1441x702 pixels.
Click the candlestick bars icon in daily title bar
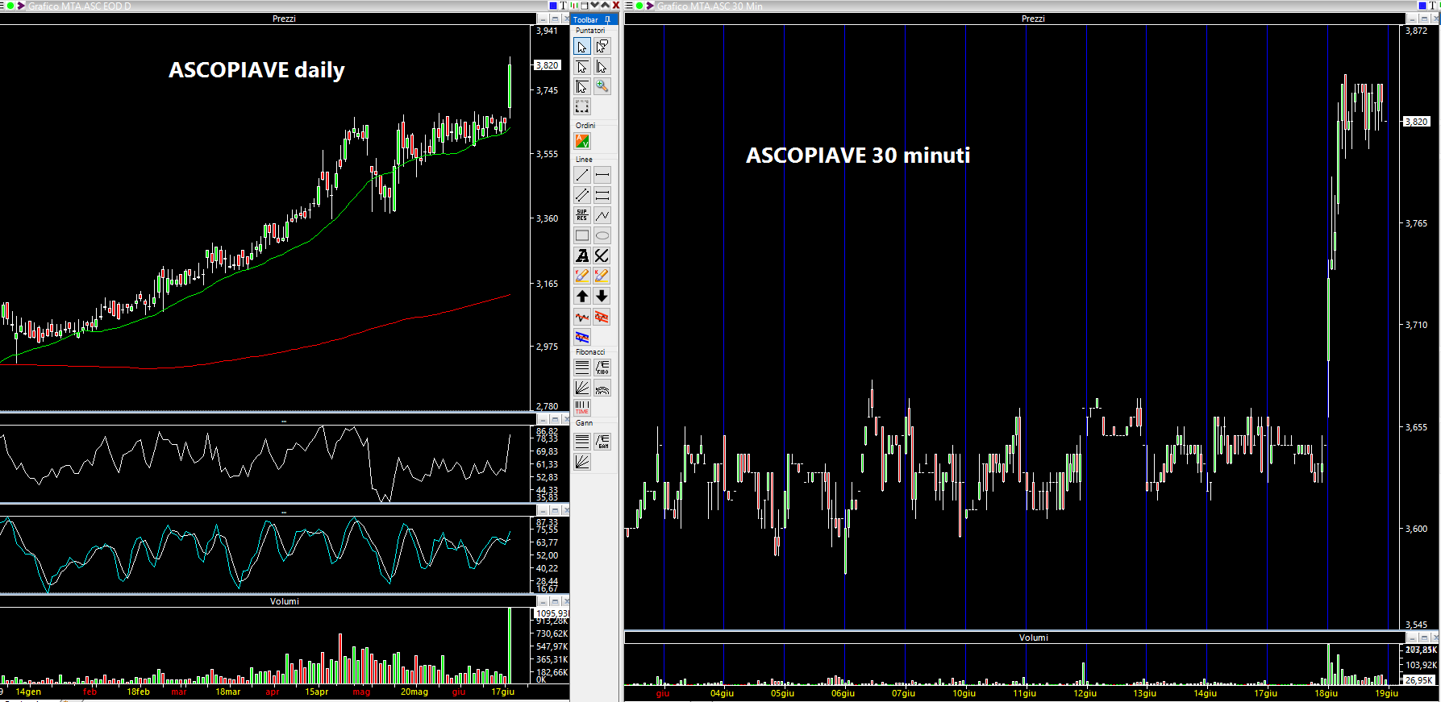point(574,6)
